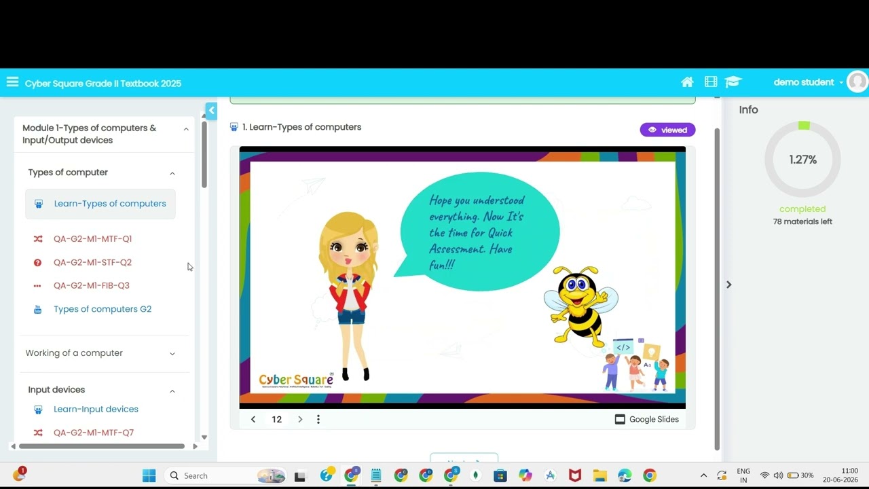
Task: Collapse Types of computer section
Action: (x=172, y=173)
